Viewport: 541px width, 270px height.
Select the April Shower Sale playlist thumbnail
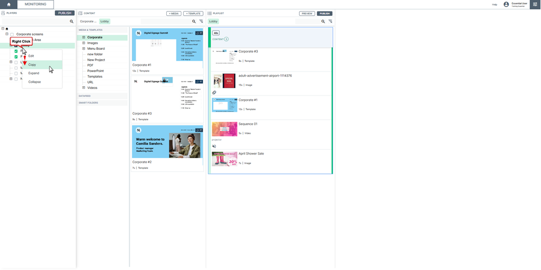(x=224, y=158)
